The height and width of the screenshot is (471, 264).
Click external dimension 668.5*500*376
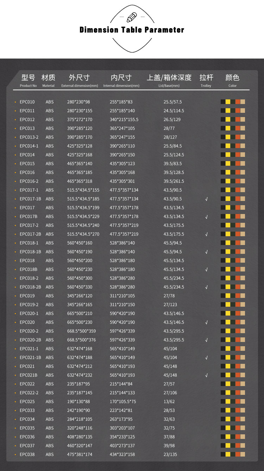[82, 340]
